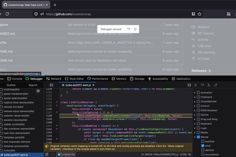Enable the Load breakpoints checkbox
Screen dimensions: 236x157
[198, 128]
